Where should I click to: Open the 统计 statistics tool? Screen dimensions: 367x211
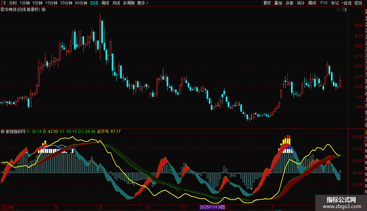301,3
